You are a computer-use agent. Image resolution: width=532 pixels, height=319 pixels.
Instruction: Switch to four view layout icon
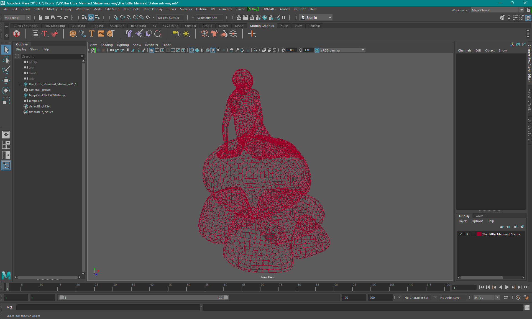6,145
